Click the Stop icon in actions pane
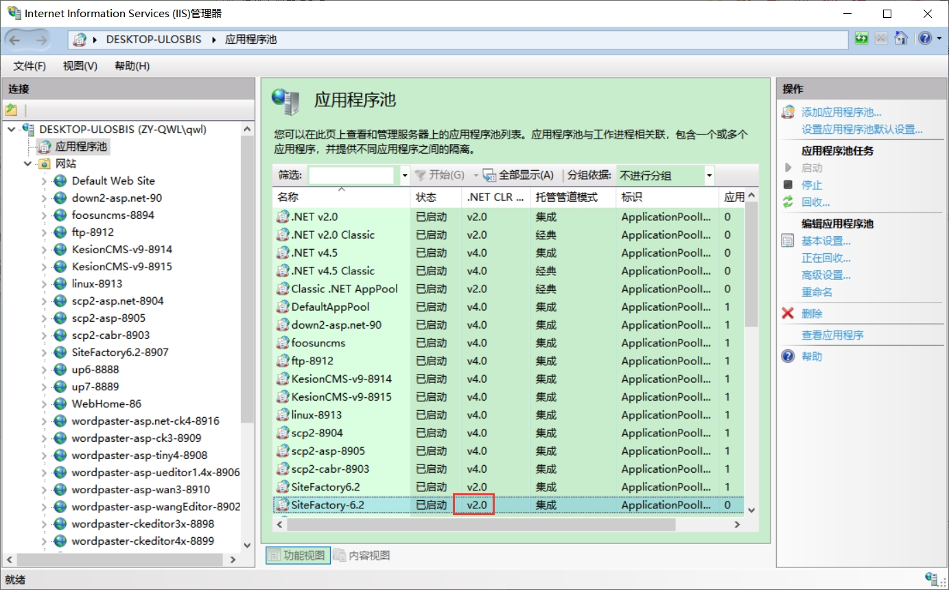Screen dimensions: 949x590 click(788, 185)
